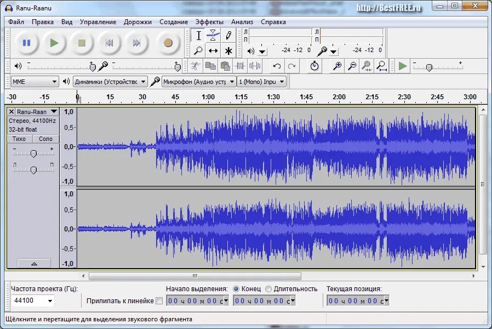Select the Длительность radio button

click(x=268, y=289)
